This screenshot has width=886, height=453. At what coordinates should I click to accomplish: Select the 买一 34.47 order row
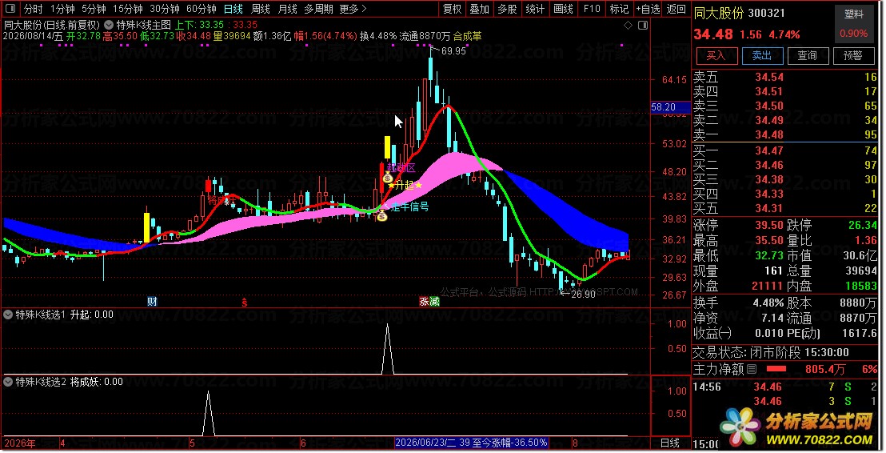[x=785, y=150]
